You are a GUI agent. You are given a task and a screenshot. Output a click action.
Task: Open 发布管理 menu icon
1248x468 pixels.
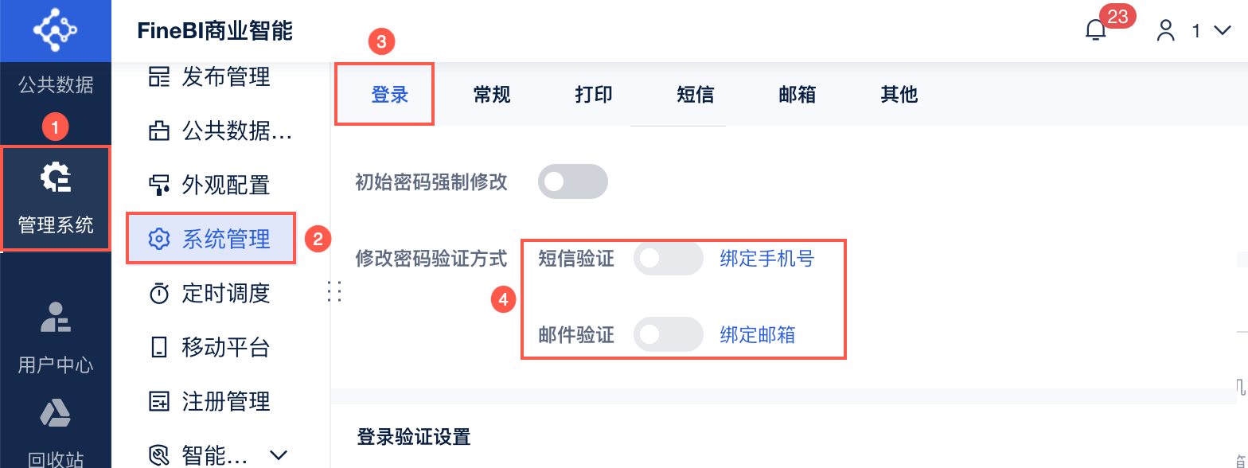click(x=159, y=77)
